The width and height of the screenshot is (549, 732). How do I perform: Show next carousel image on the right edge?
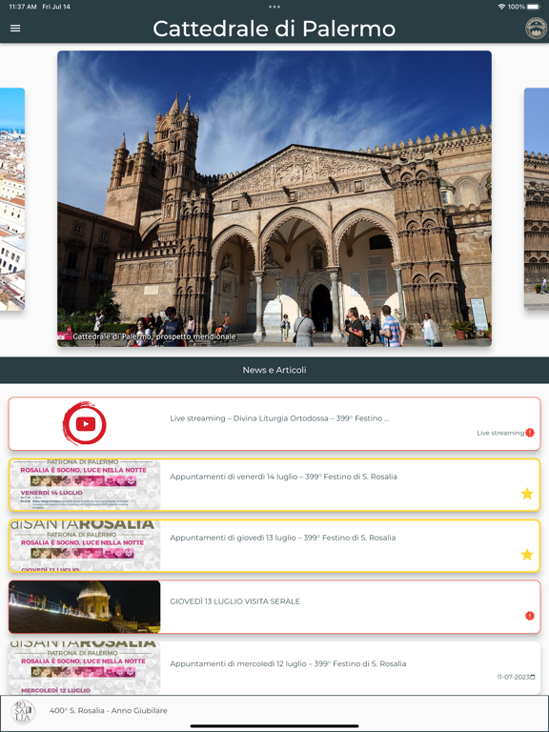pyautogui.click(x=537, y=199)
